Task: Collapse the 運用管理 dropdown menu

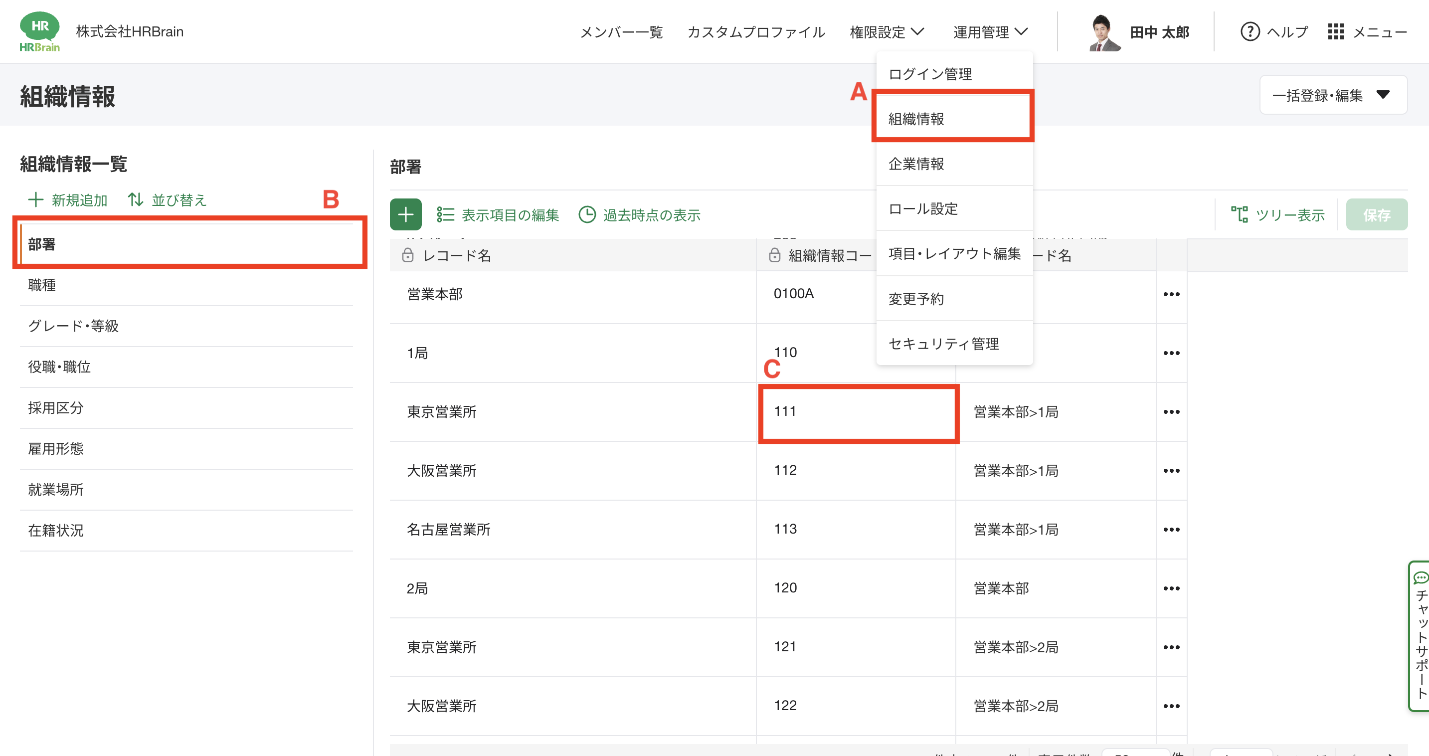Action: click(x=990, y=32)
